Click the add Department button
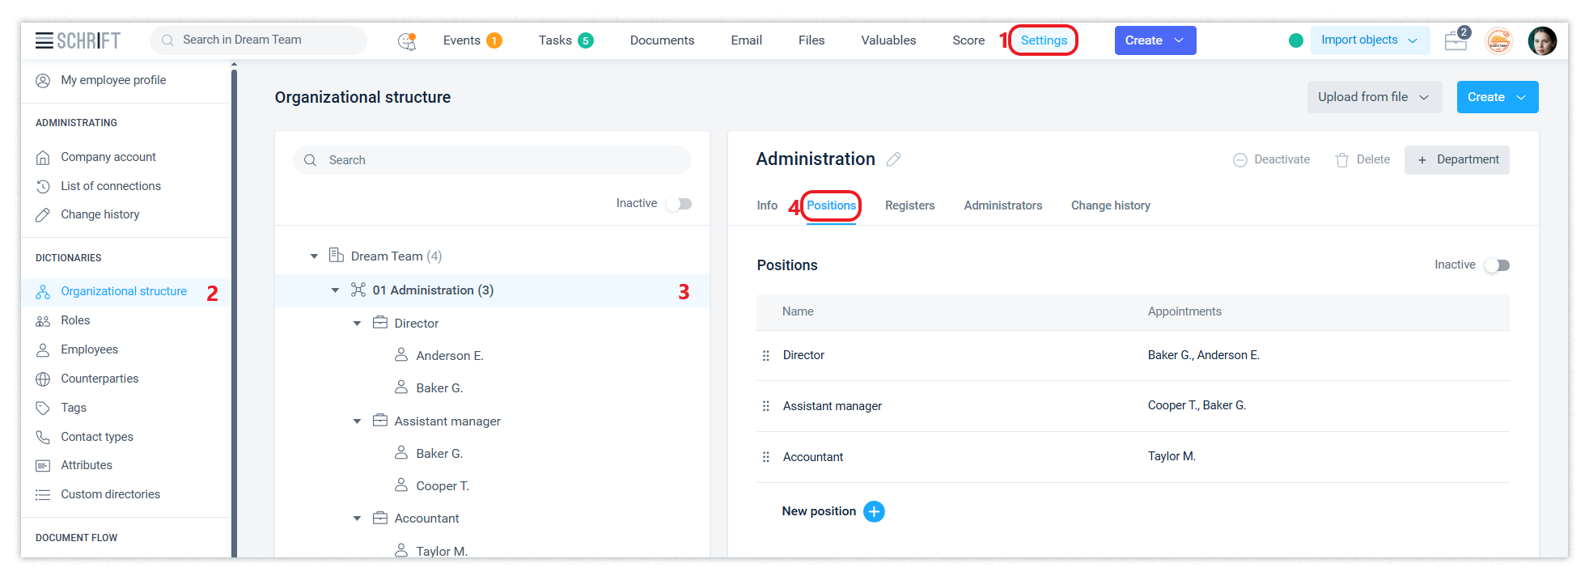1589x580 pixels. click(x=1456, y=159)
